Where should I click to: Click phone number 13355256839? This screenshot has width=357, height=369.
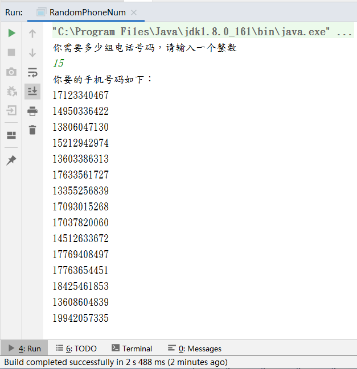[x=81, y=190]
